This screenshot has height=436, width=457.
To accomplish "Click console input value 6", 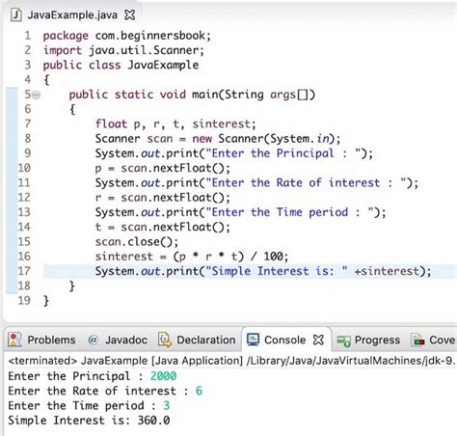I will pos(199,391).
